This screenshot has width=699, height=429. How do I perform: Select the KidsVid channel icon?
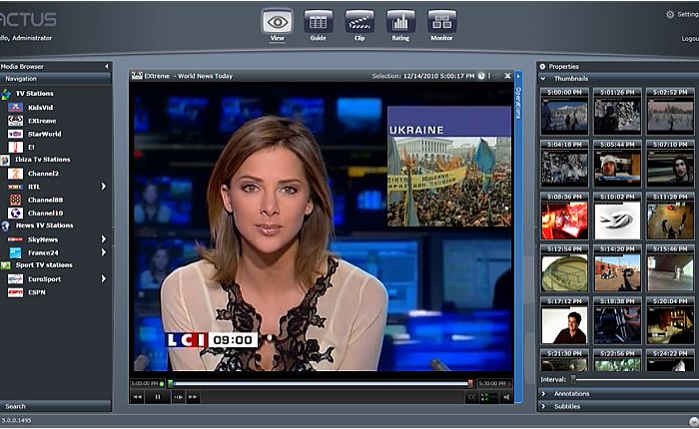pyautogui.click(x=15, y=108)
